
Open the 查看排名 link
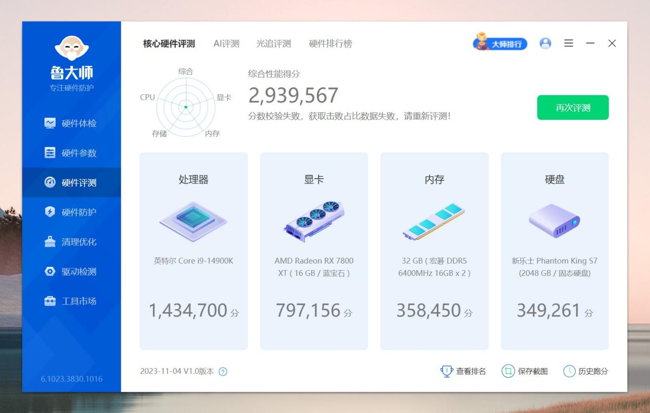tap(471, 372)
